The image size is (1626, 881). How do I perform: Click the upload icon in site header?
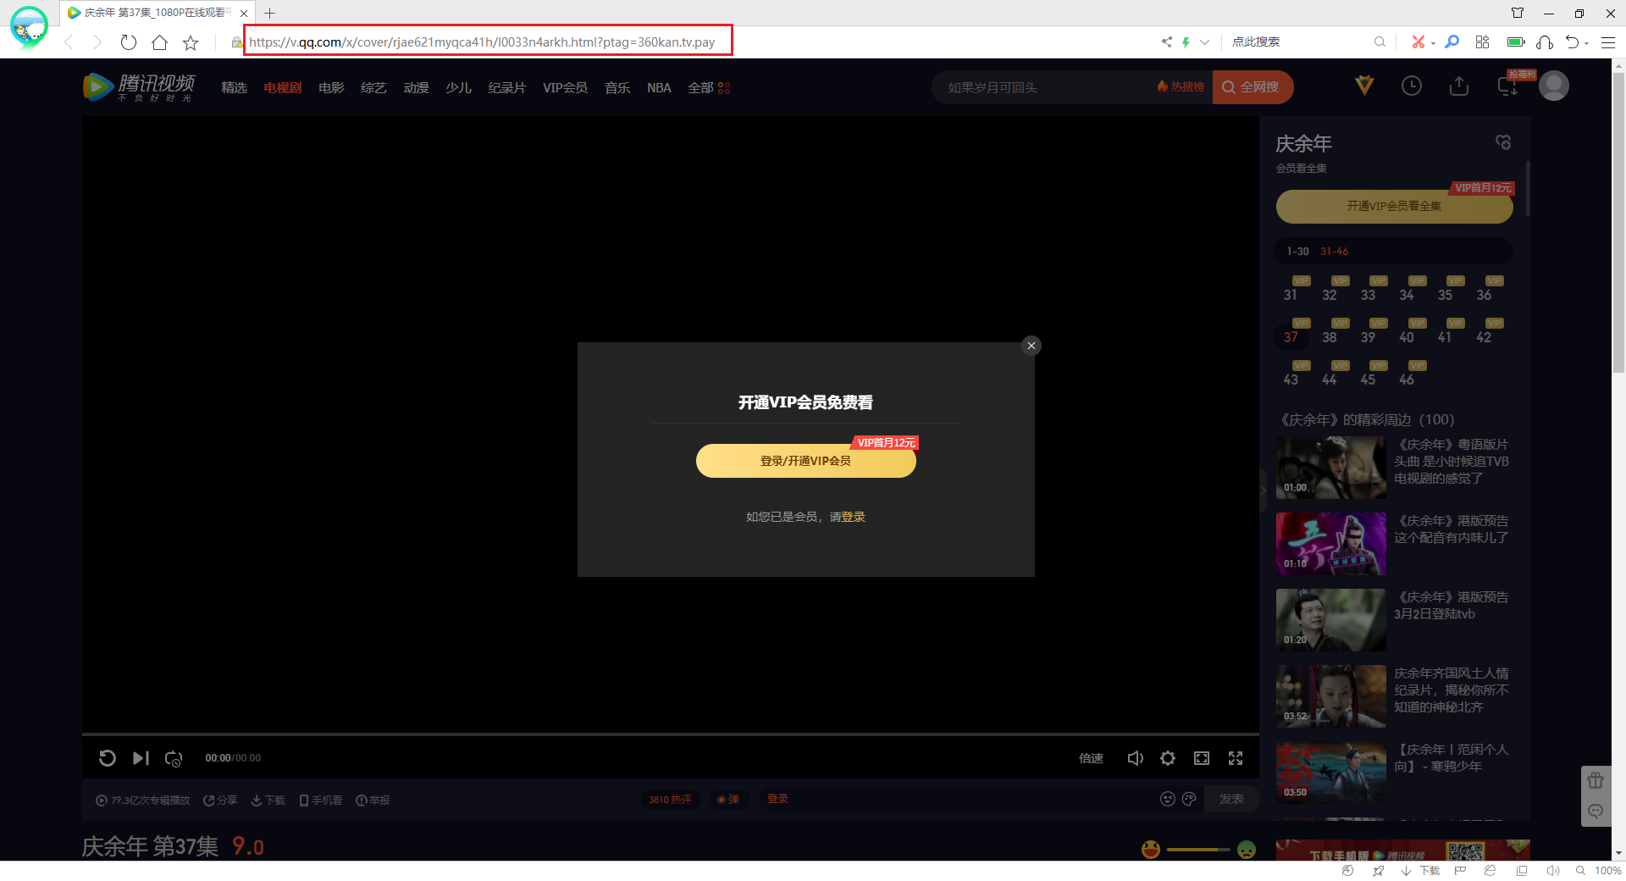coord(1459,86)
